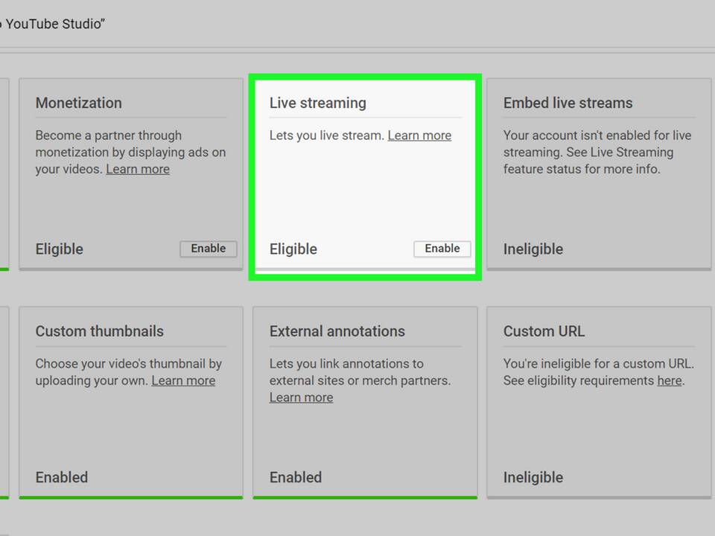Click the YouTube Studio text at top
Image resolution: width=715 pixels, height=536 pixels.
(x=54, y=24)
